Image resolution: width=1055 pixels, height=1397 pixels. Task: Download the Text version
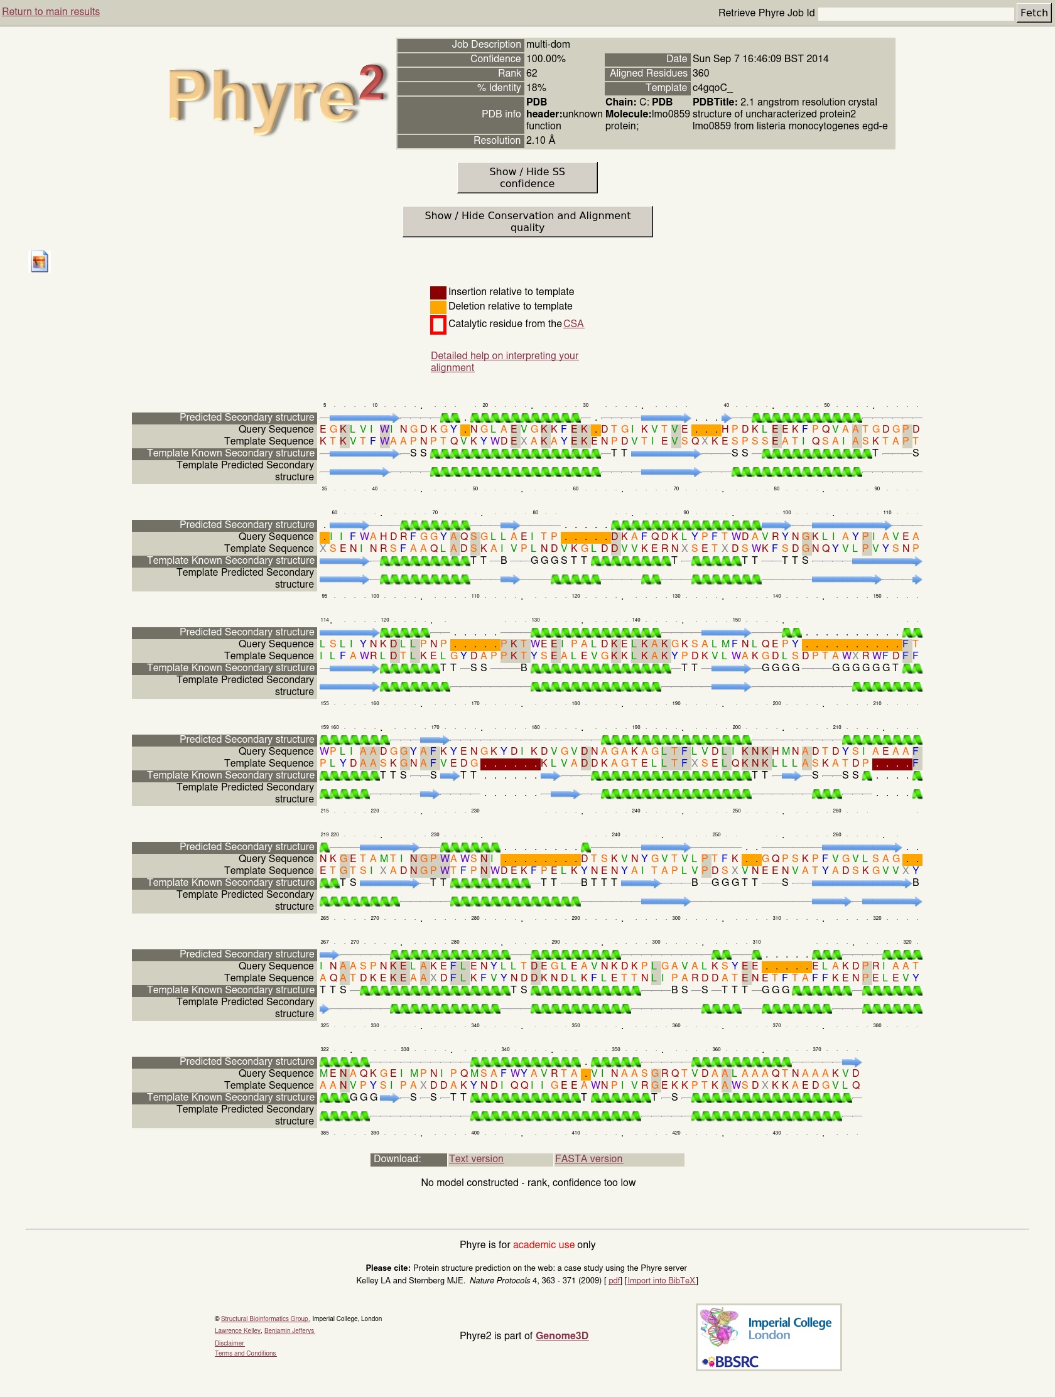click(x=476, y=1159)
